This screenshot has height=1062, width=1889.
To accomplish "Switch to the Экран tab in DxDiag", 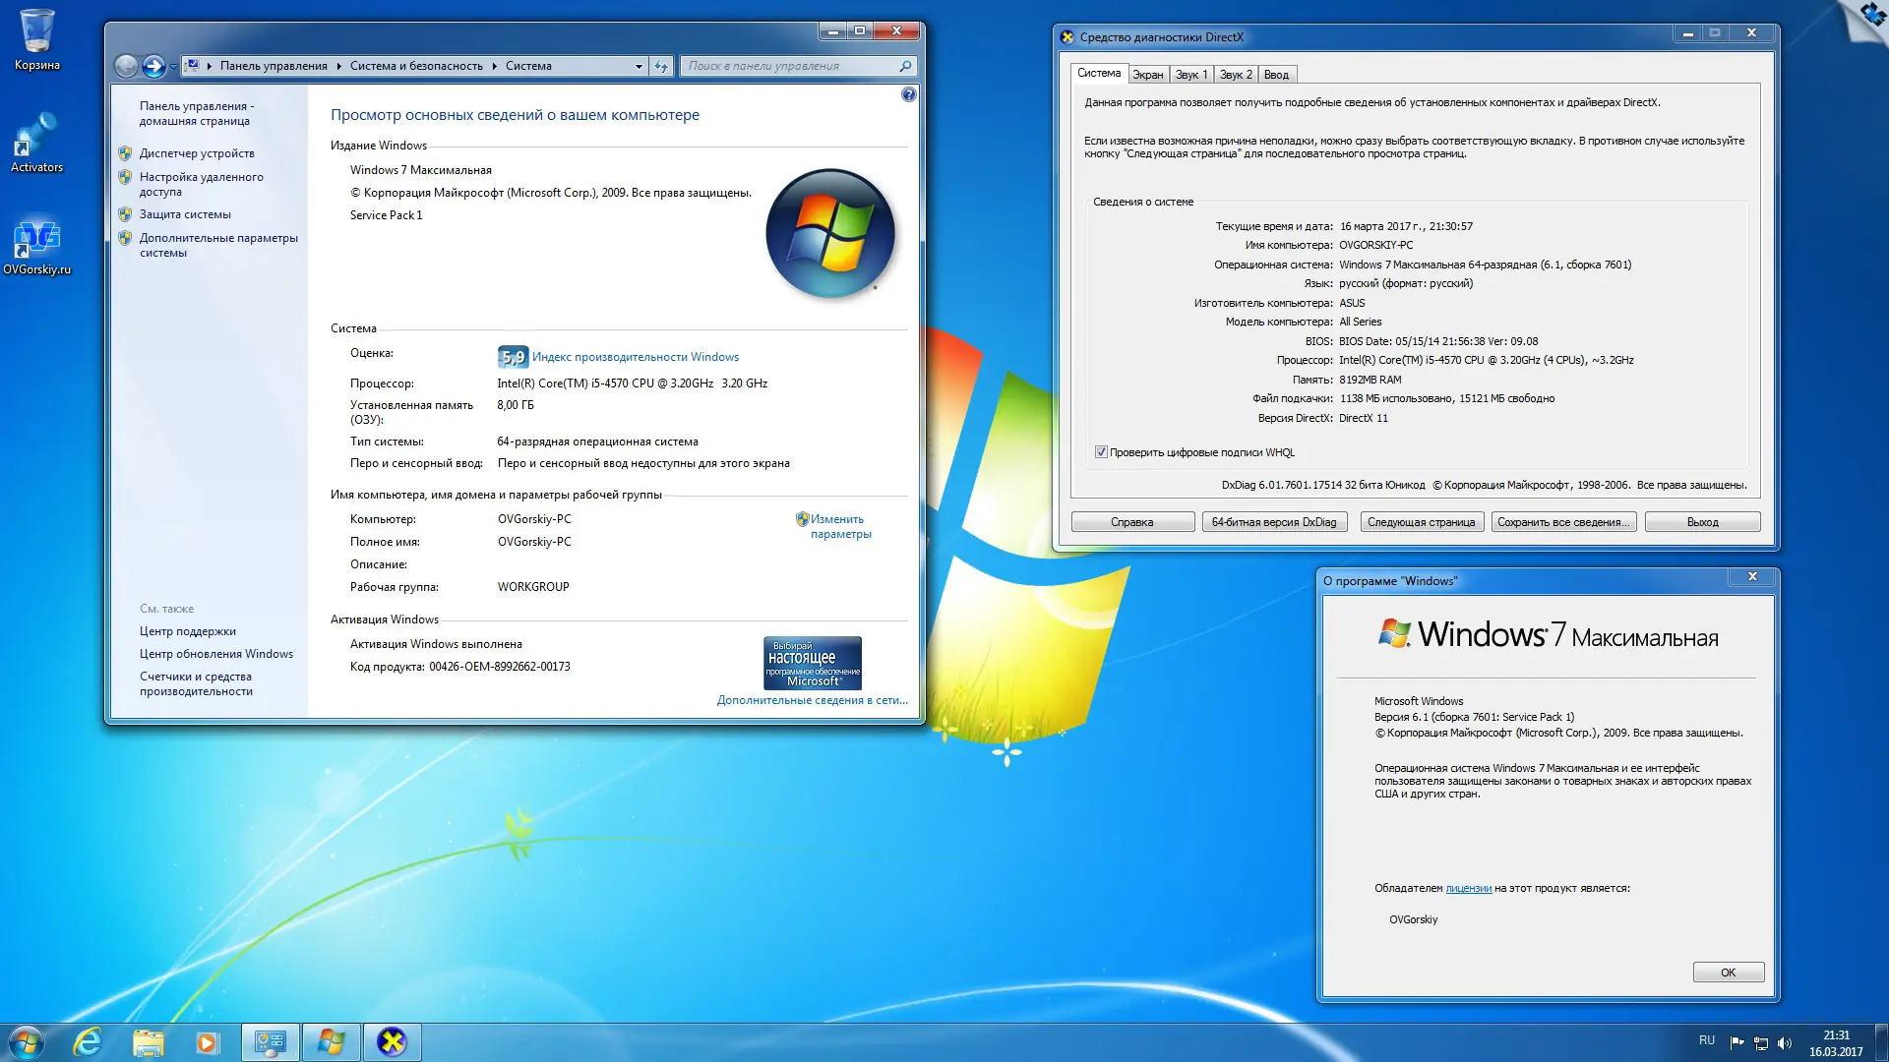I will (1147, 75).
